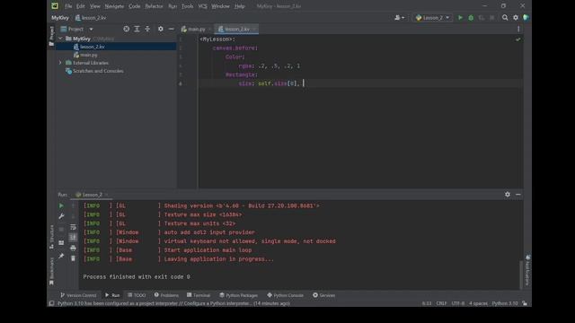Select Scratches and Consoles in tree

pos(98,71)
